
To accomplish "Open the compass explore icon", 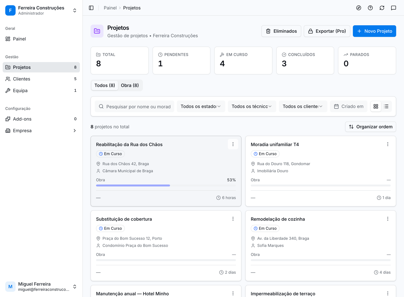I will tap(359, 8).
